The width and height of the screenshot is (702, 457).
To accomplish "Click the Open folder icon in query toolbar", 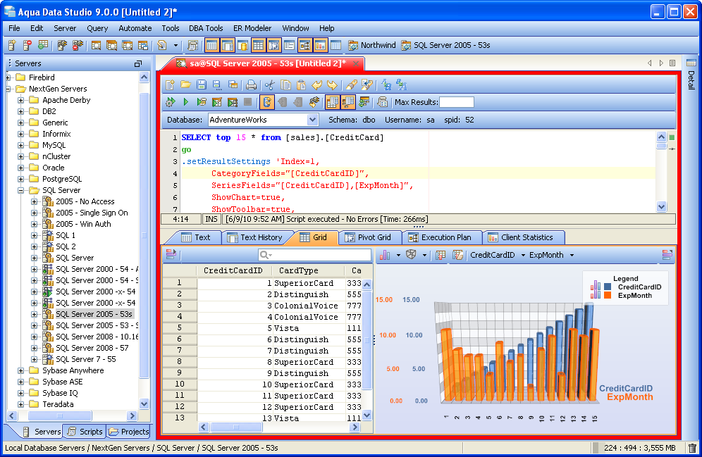I will tap(185, 84).
